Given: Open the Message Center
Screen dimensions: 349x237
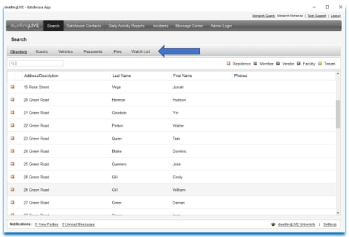Looking at the screenshot, I should 189,26.
